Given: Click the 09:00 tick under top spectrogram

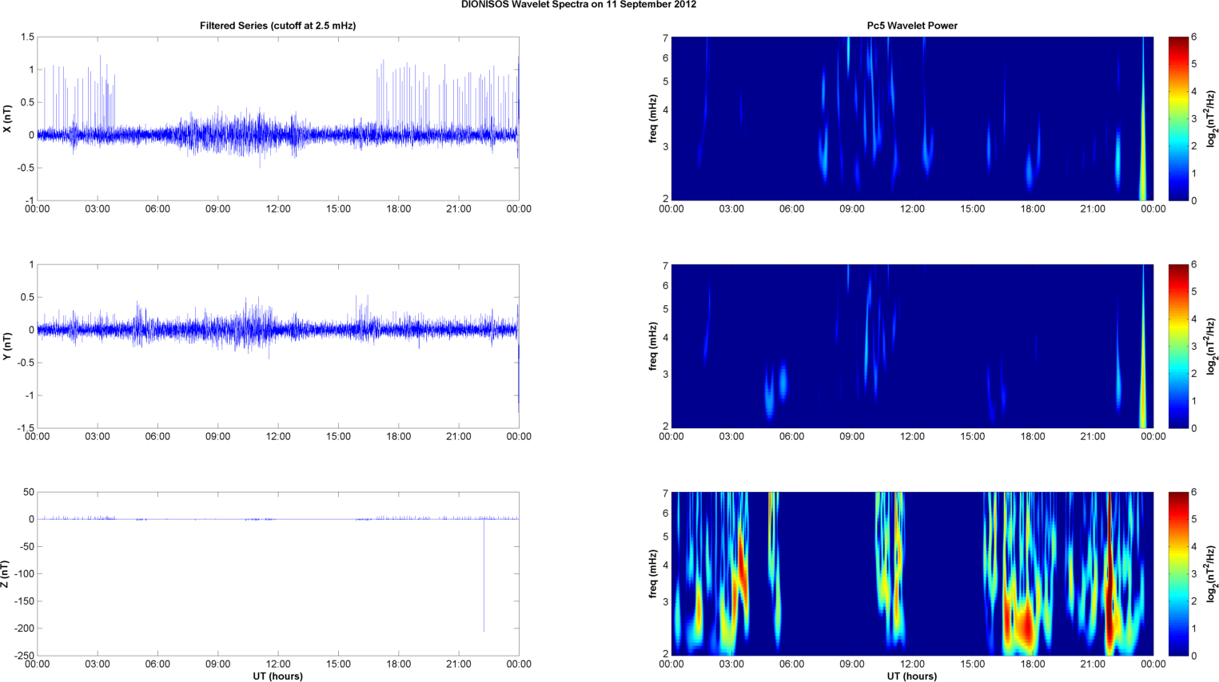Looking at the screenshot, I should 852,209.
